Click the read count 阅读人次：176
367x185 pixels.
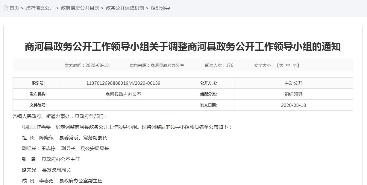click(x=219, y=65)
